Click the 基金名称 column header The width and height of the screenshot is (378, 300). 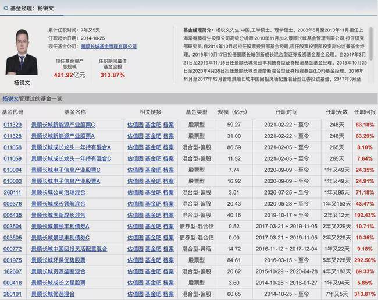click(x=75, y=112)
